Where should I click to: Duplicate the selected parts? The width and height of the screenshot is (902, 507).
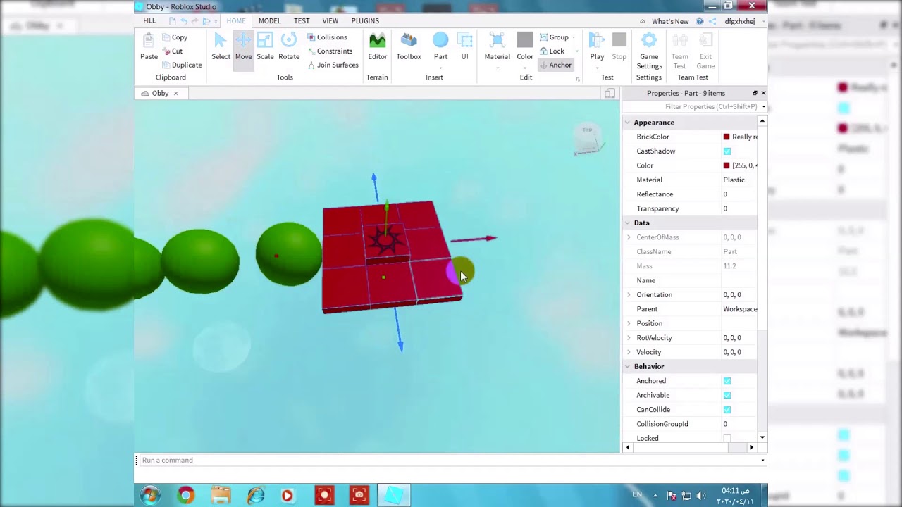pyautogui.click(x=182, y=65)
